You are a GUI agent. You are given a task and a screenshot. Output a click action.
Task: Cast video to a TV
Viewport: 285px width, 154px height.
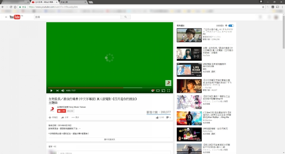pos(163,90)
